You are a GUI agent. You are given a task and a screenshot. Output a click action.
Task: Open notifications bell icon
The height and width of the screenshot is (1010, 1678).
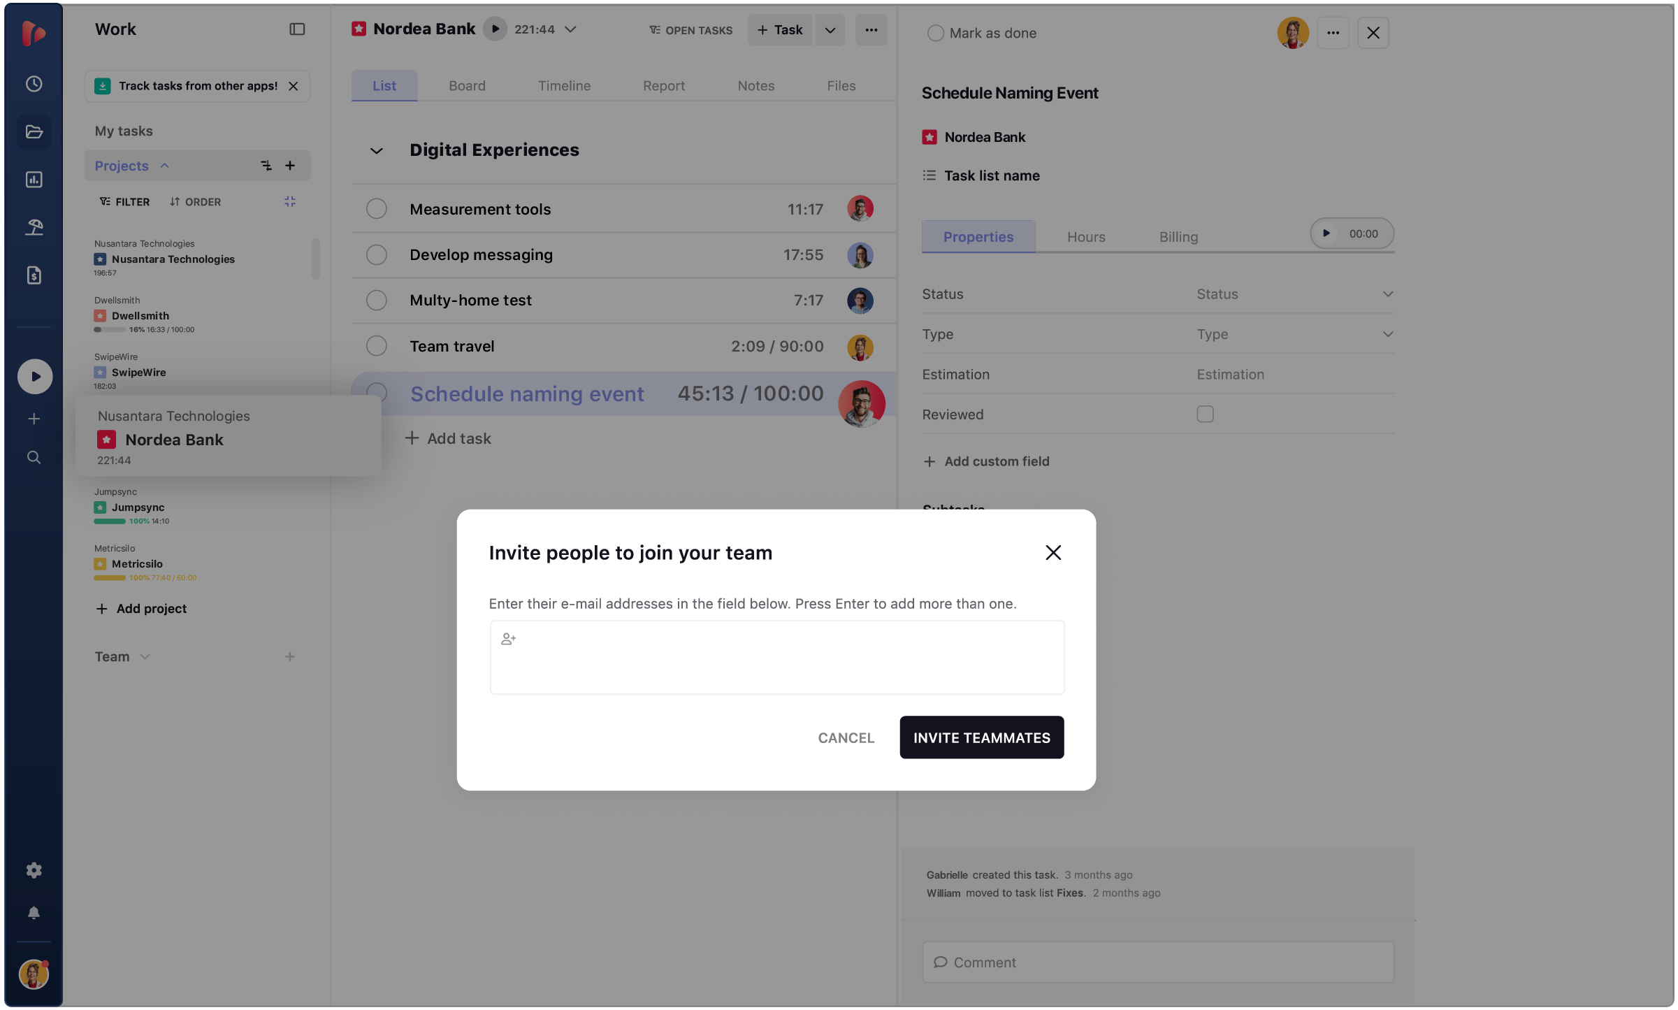click(x=34, y=913)
